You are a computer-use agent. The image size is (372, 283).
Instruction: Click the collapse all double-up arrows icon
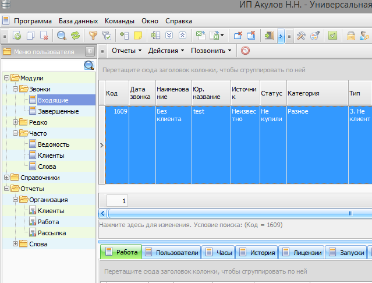182,36
